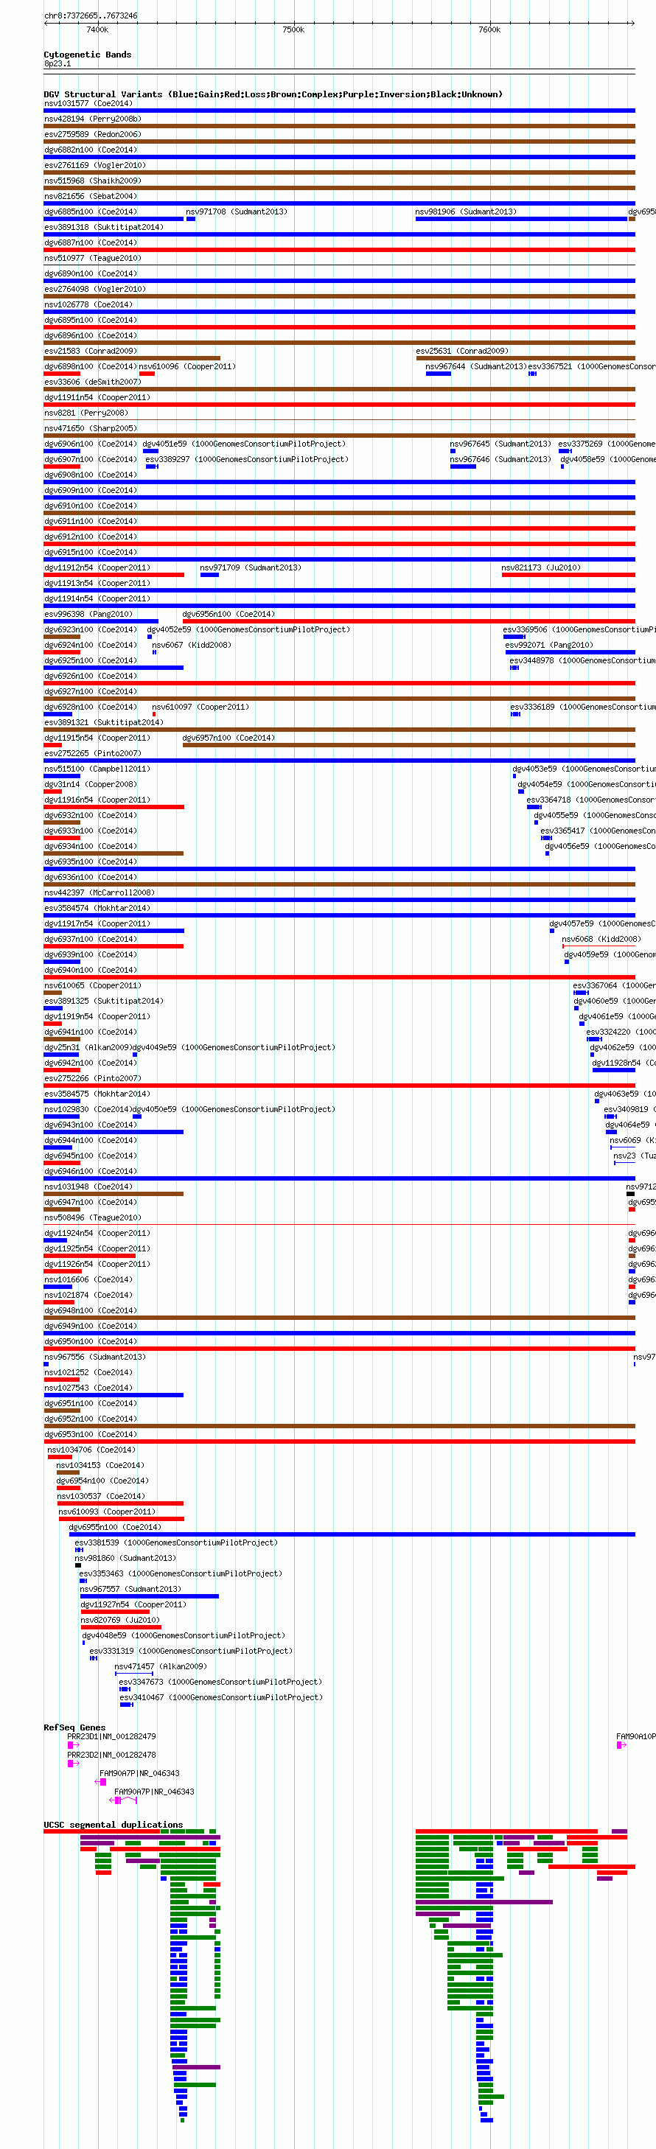Click esv2764098 (Vogler2010) label

point(95,290)
